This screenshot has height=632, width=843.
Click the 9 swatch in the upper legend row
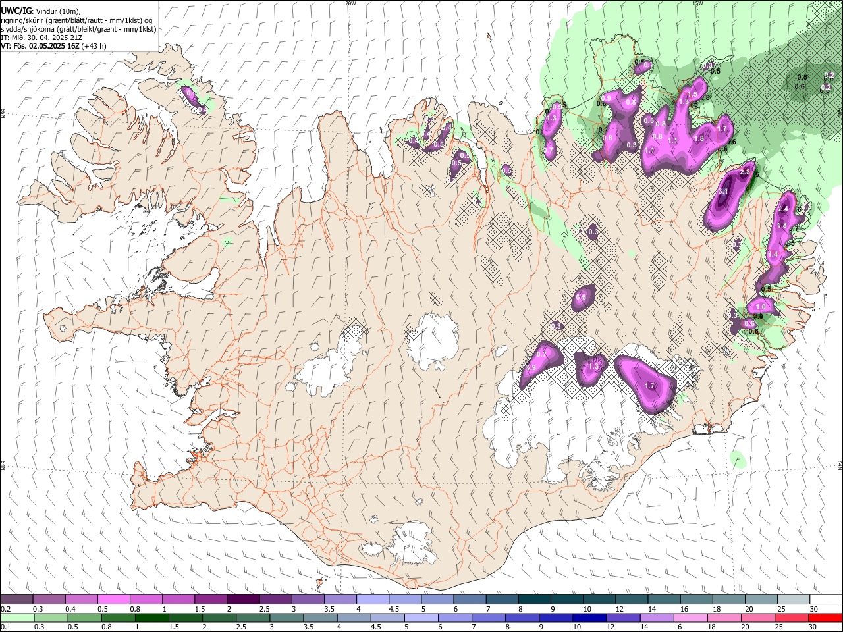pyautogui.click(x=566, y=599)
